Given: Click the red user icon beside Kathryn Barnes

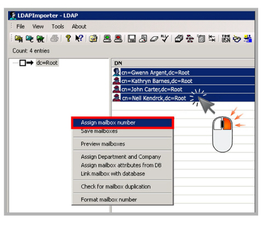Looking at the screenshot, I should 116,81.
